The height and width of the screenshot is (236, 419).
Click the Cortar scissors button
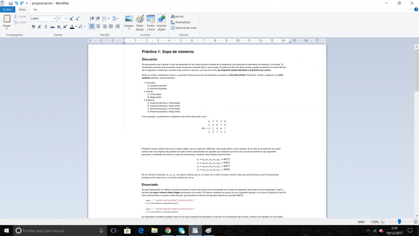(20, 16)
